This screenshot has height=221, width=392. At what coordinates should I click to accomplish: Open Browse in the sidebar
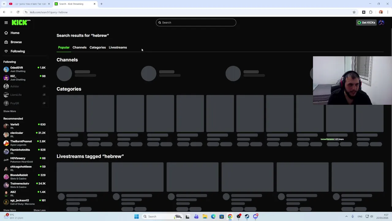16,42
